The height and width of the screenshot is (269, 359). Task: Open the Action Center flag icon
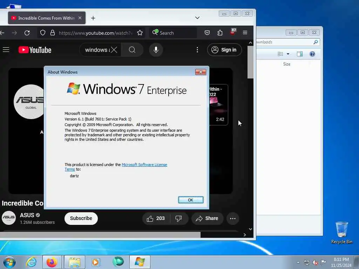pos(323,262)
